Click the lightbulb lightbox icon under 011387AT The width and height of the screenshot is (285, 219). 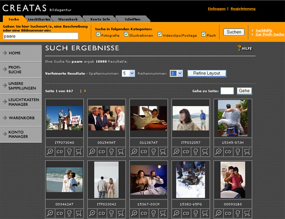click(x=153, y=151)
